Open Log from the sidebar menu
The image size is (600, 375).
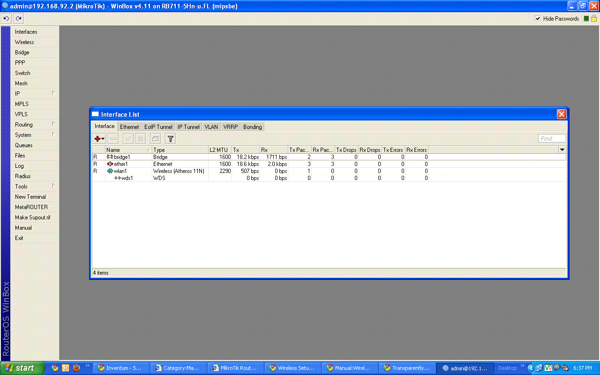coord(35,166)
